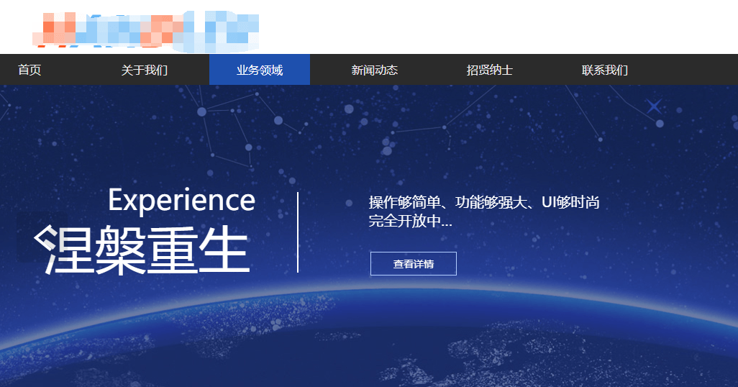The height and width of the screenshot is (387, 738).
Task: Click the 操作够简单 description line
Action: point(484,202)
